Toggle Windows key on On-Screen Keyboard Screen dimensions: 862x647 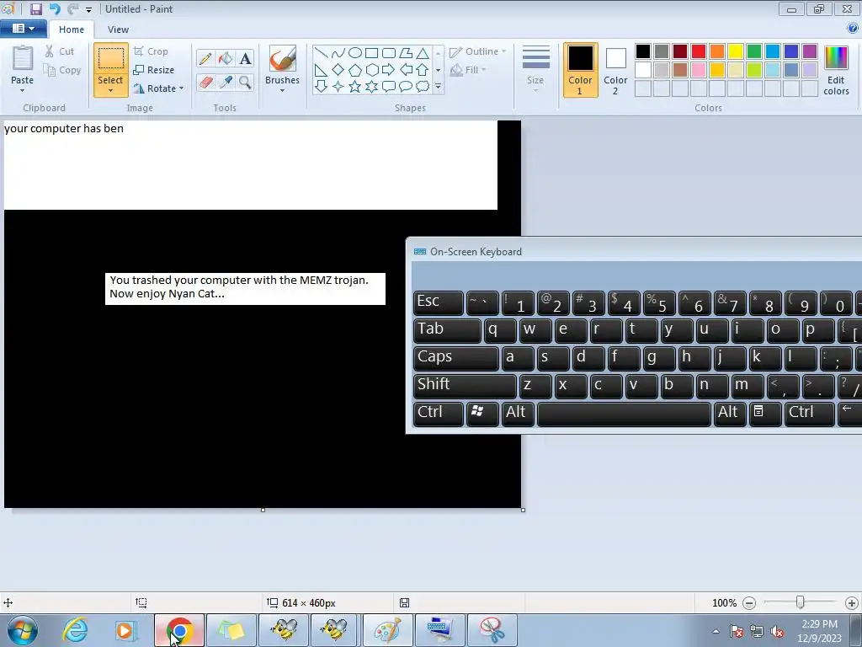[x=482, y=414]
